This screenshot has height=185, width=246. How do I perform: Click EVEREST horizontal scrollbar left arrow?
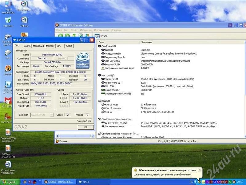pyautogui.click(x=58, y=136)
